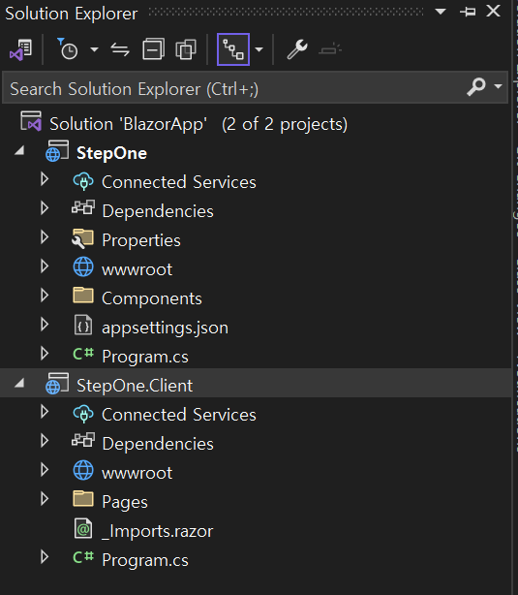
Task: Focus the Search Solution Explorer field
Action: click(x=255, y=89)
